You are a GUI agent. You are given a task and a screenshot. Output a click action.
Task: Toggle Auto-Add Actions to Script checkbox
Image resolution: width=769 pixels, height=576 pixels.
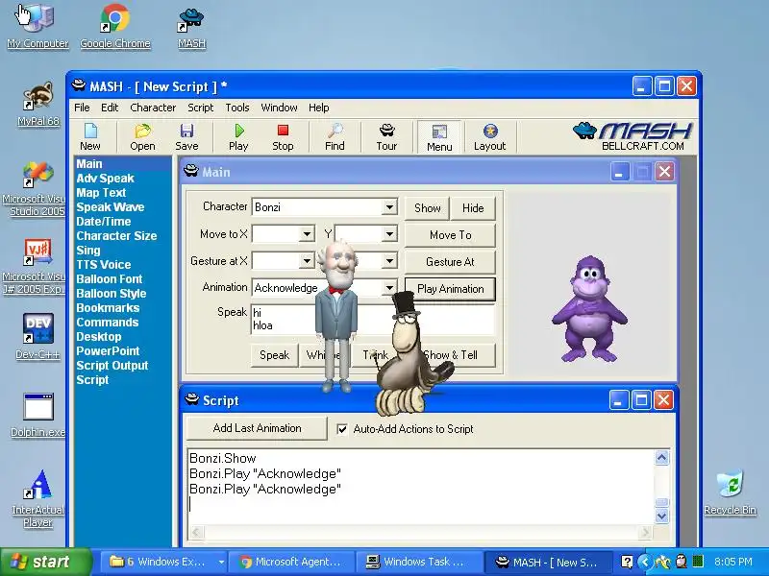point(342,429)
